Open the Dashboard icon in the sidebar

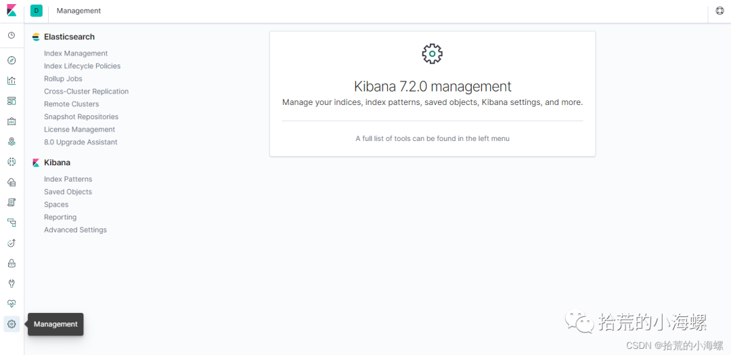(12, 101)
